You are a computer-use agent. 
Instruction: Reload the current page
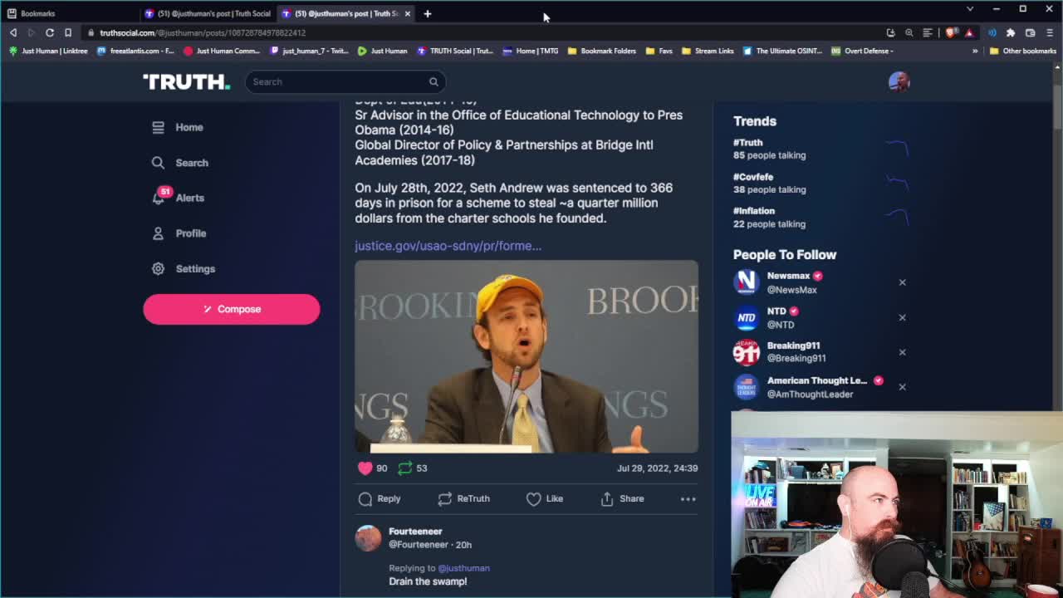click(50, 32)
